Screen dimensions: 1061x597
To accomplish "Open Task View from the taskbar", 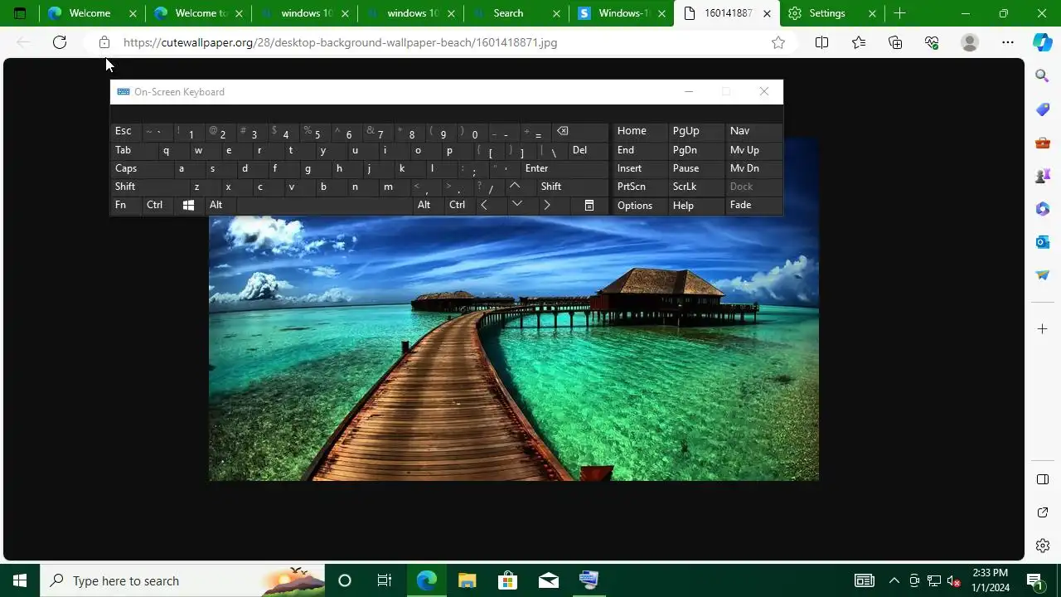I will coord(384,580).
